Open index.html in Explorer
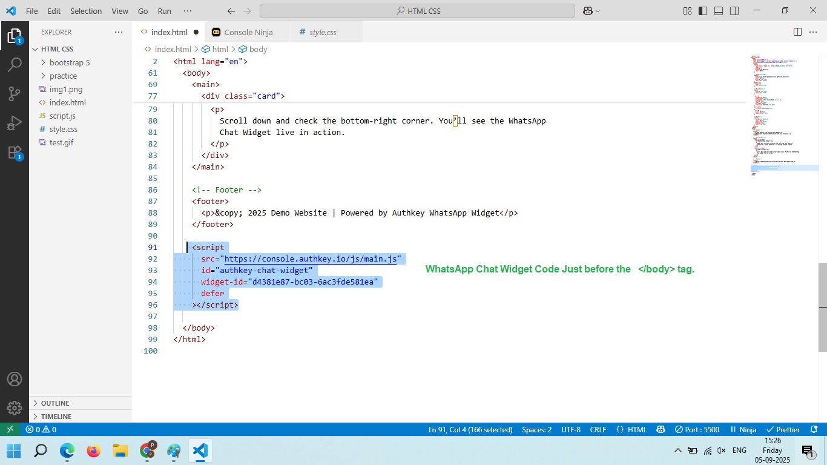Screen dimensions: 827x465 pyautogui.click(x=80, y=102)
